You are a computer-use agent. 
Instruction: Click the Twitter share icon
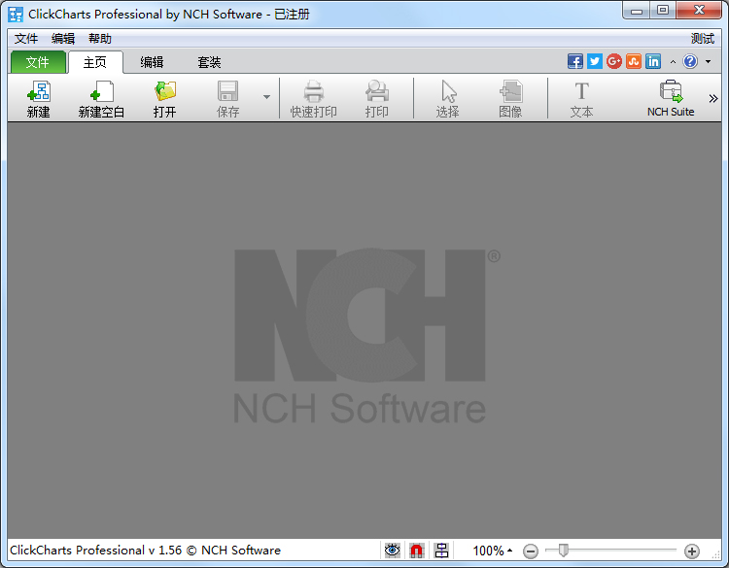click(595, 61)
